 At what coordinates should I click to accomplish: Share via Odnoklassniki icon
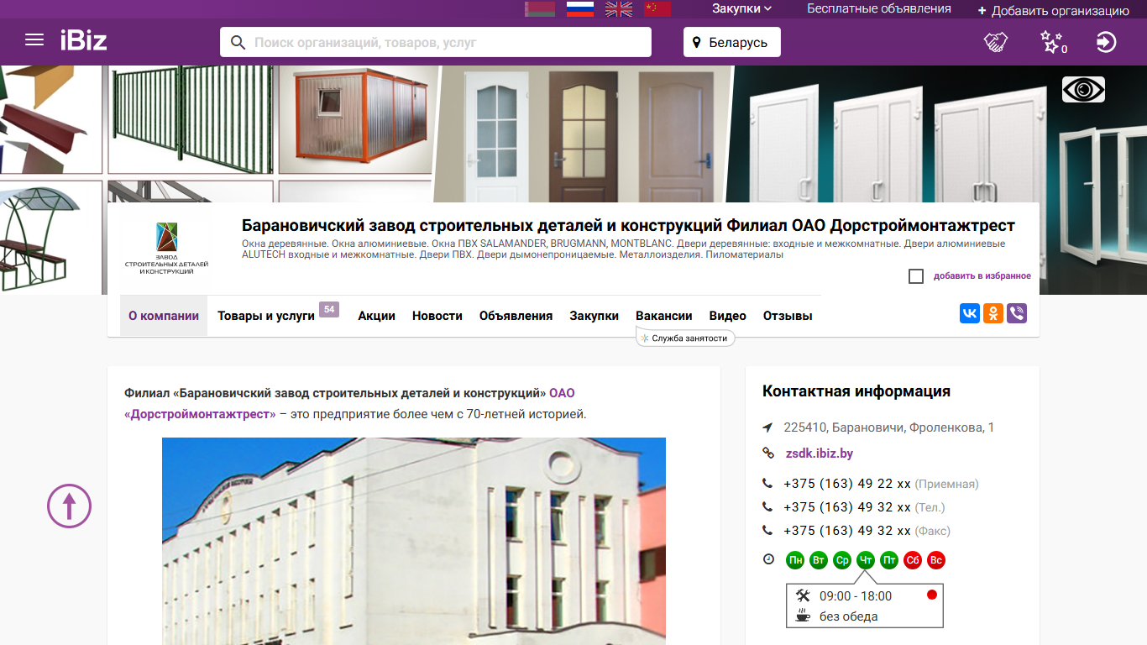[993, 314]
